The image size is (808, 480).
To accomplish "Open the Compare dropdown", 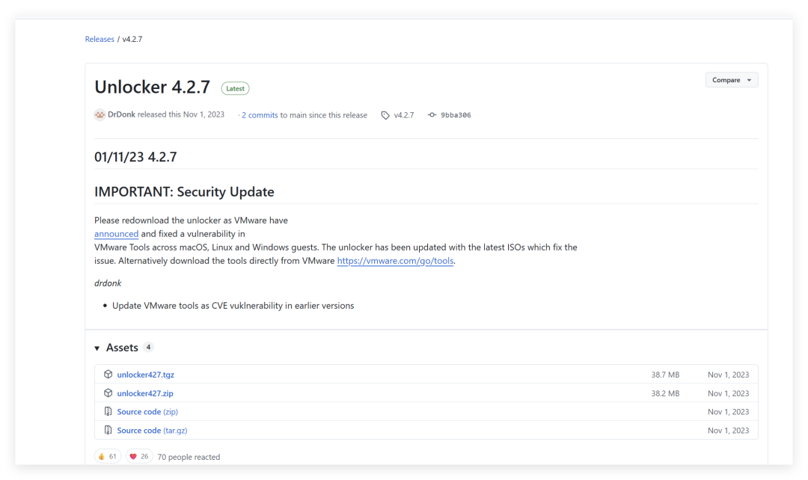I will [731, 80].
